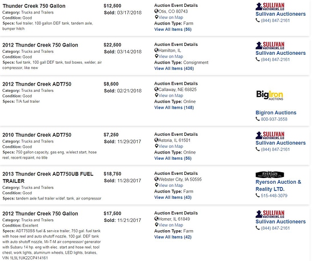The width and height of the screenshot is (312, 261).
Task: Click the Ryerson Auction logo image
Action: [x=270, y=174]
